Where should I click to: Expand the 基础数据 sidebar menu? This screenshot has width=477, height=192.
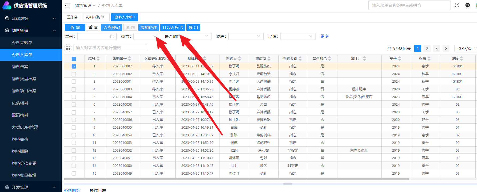[31, 18]
